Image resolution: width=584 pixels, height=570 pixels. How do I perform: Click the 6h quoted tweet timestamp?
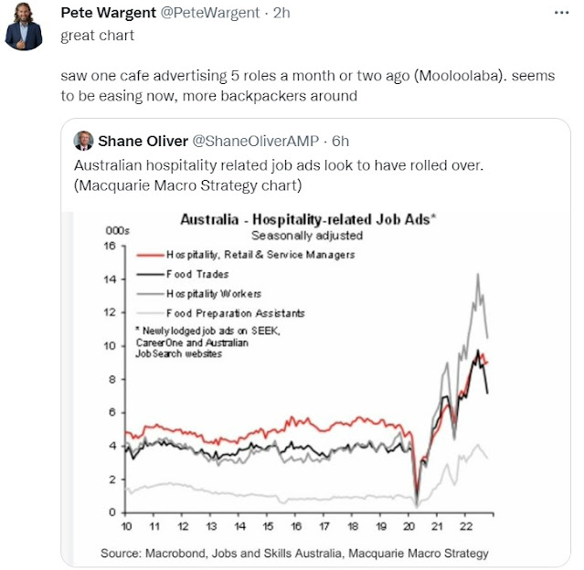coord(340,141)
